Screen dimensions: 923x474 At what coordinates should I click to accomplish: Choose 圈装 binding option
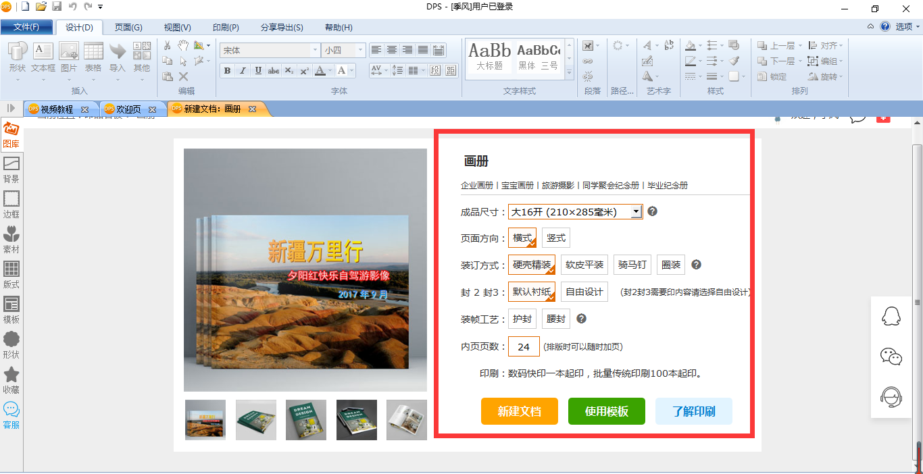671,265
